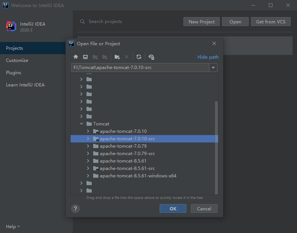Click the Cancel button
Image resolution: width=297 pixels, height=233 pixels.
point(204,209)
